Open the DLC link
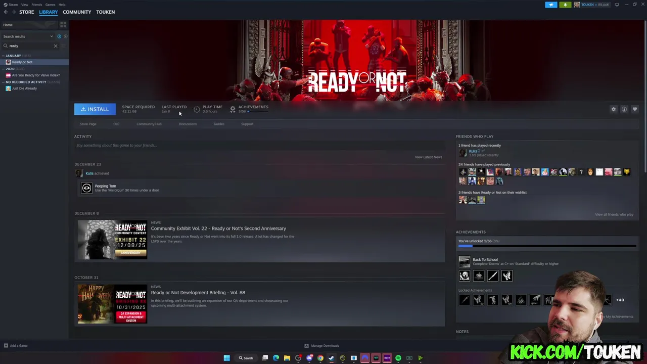 pyautogui.click(x=116, y=124)
